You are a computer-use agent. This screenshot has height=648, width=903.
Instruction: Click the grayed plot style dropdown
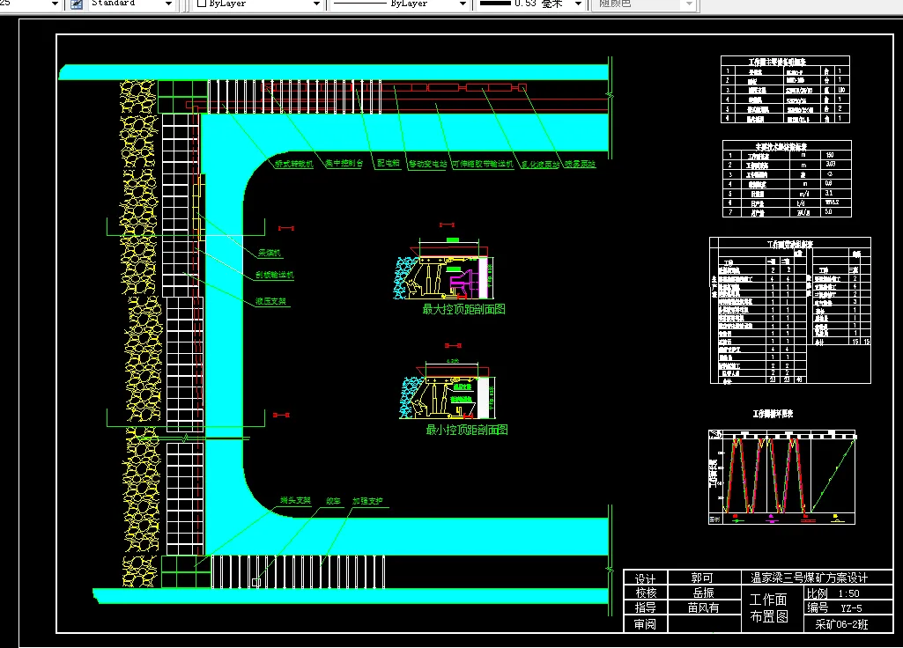645,4
